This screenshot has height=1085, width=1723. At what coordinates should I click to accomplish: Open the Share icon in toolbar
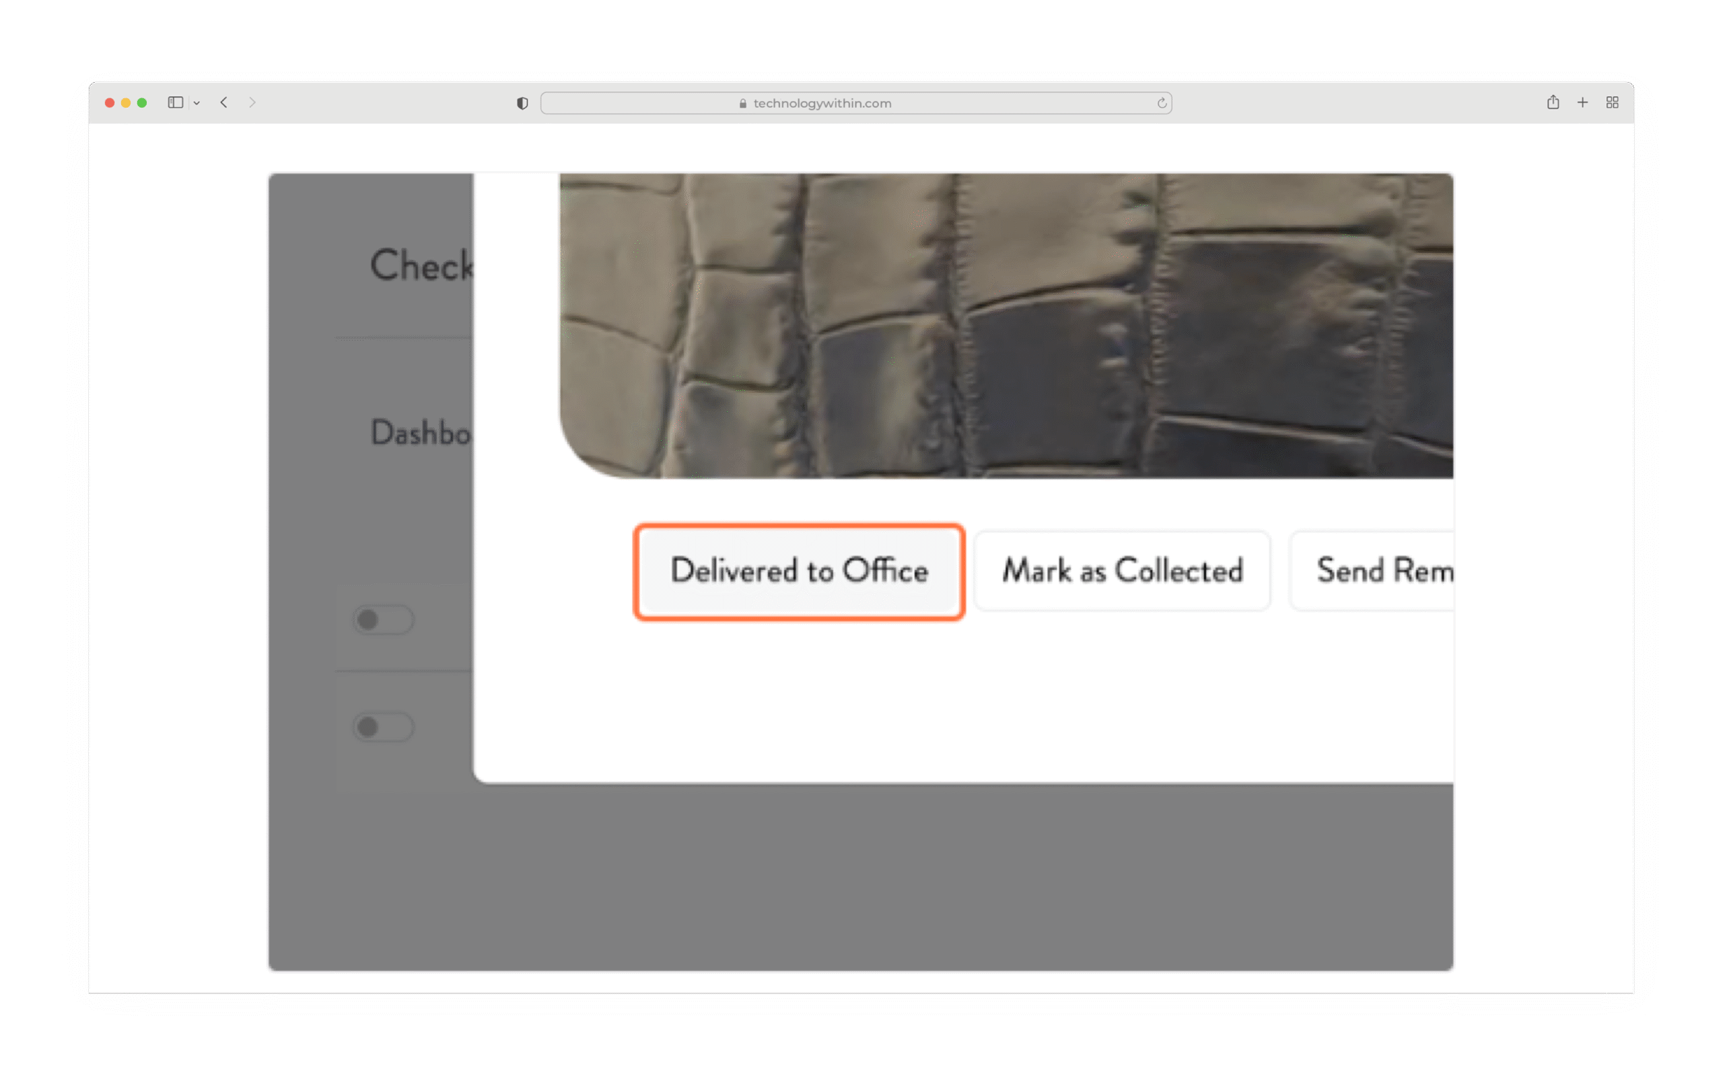tap(1552, 102)
